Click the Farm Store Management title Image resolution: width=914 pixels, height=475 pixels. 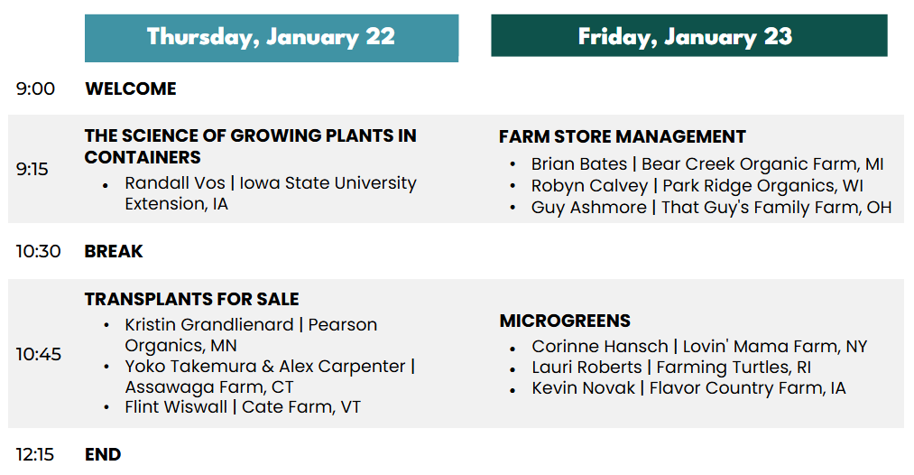click(x=622, y=137)
